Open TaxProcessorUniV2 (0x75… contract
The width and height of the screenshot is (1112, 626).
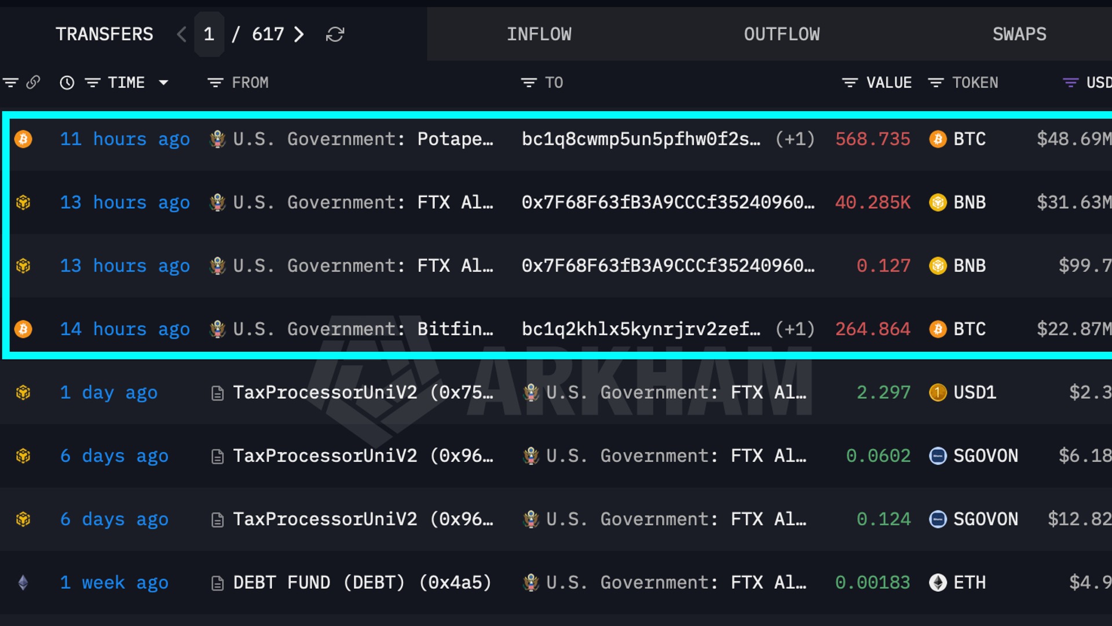363,392
